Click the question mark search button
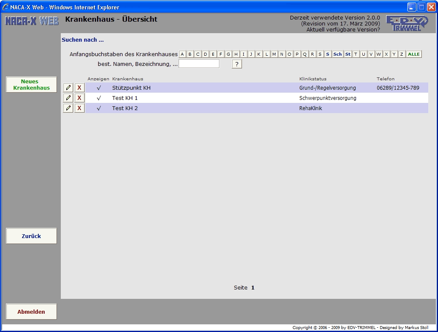The height and width of the screenshot is (332, 438). 237,64
